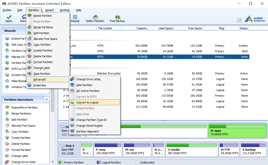Image resolution: width=268 pixels, height=165 pixels.
Task: Click the Allocate Free Space menu icon
Action: pyautogui.click(x=29, y=39)
